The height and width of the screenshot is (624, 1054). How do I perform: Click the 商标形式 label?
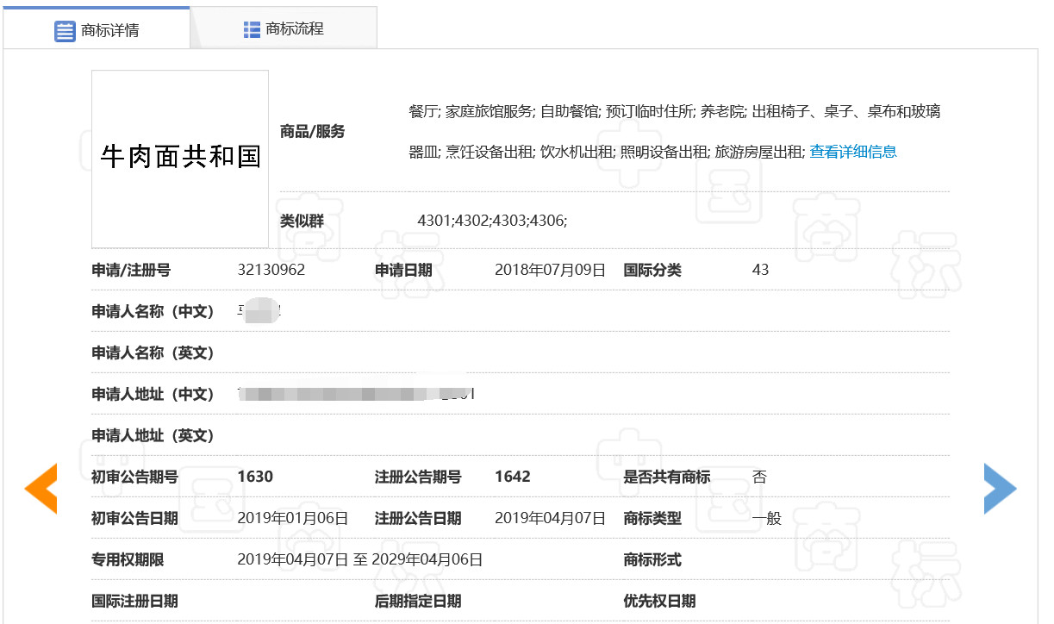pos(652,559)
